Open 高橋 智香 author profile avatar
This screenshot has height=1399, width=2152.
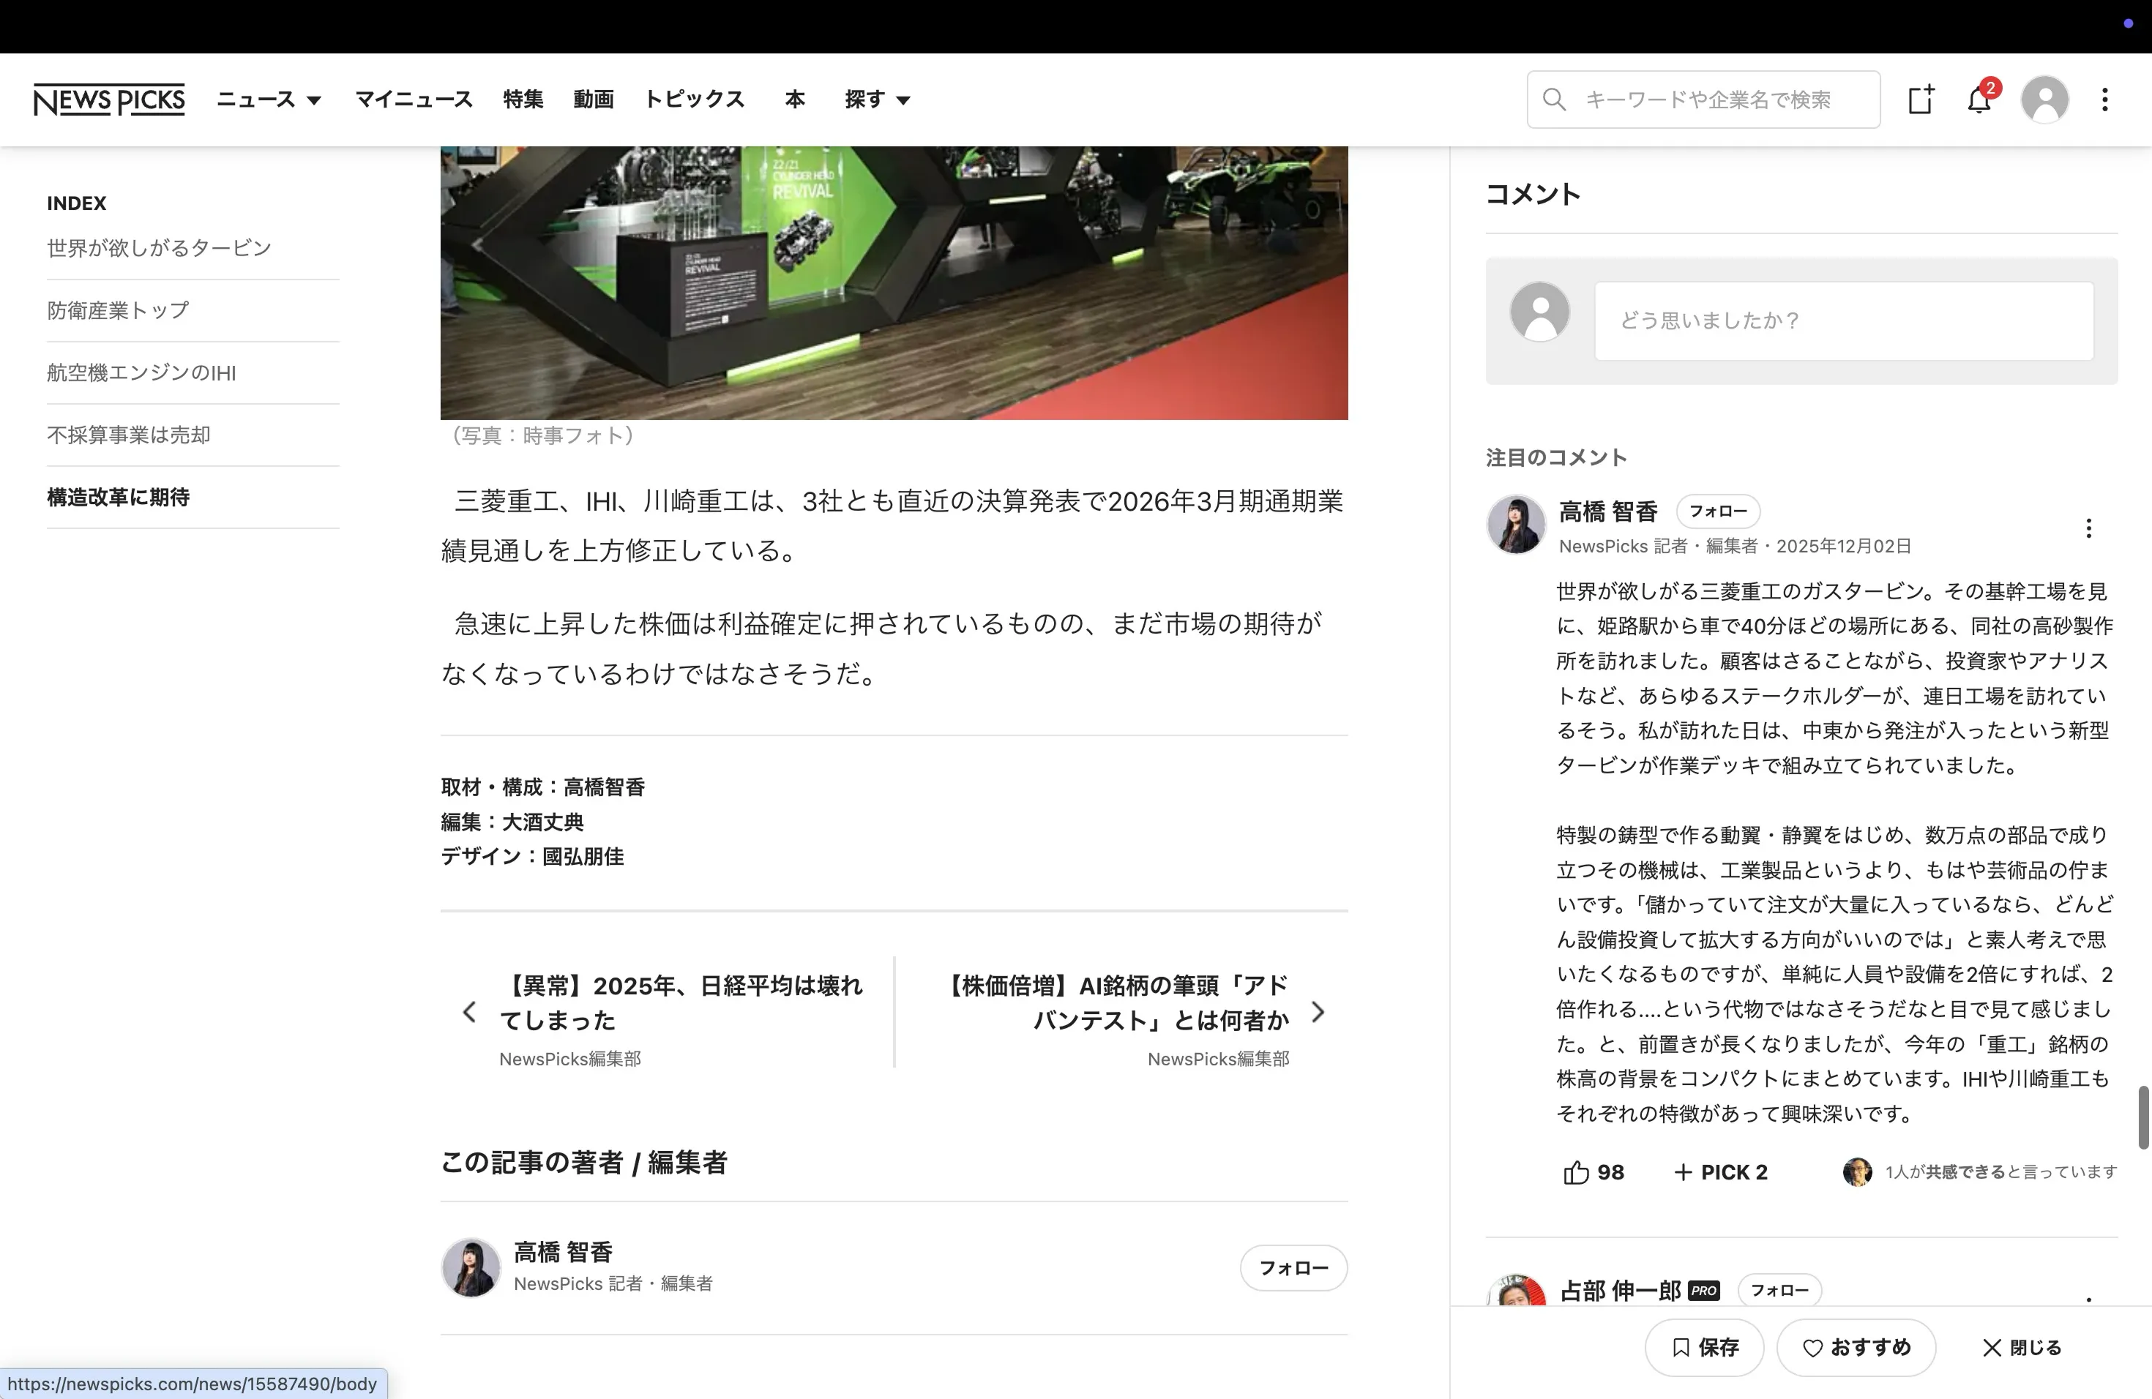click(x=470, y=1267)
